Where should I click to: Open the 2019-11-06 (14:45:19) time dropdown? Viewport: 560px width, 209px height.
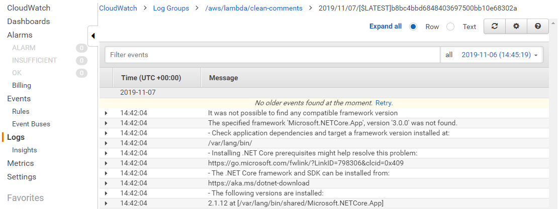pos(500,55)
